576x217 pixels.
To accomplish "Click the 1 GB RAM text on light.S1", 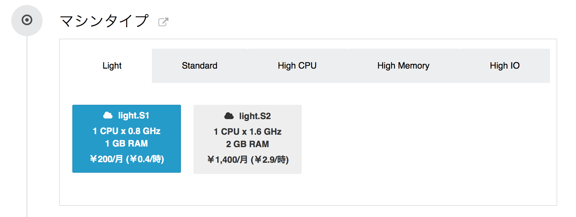I will coord(126,143).
